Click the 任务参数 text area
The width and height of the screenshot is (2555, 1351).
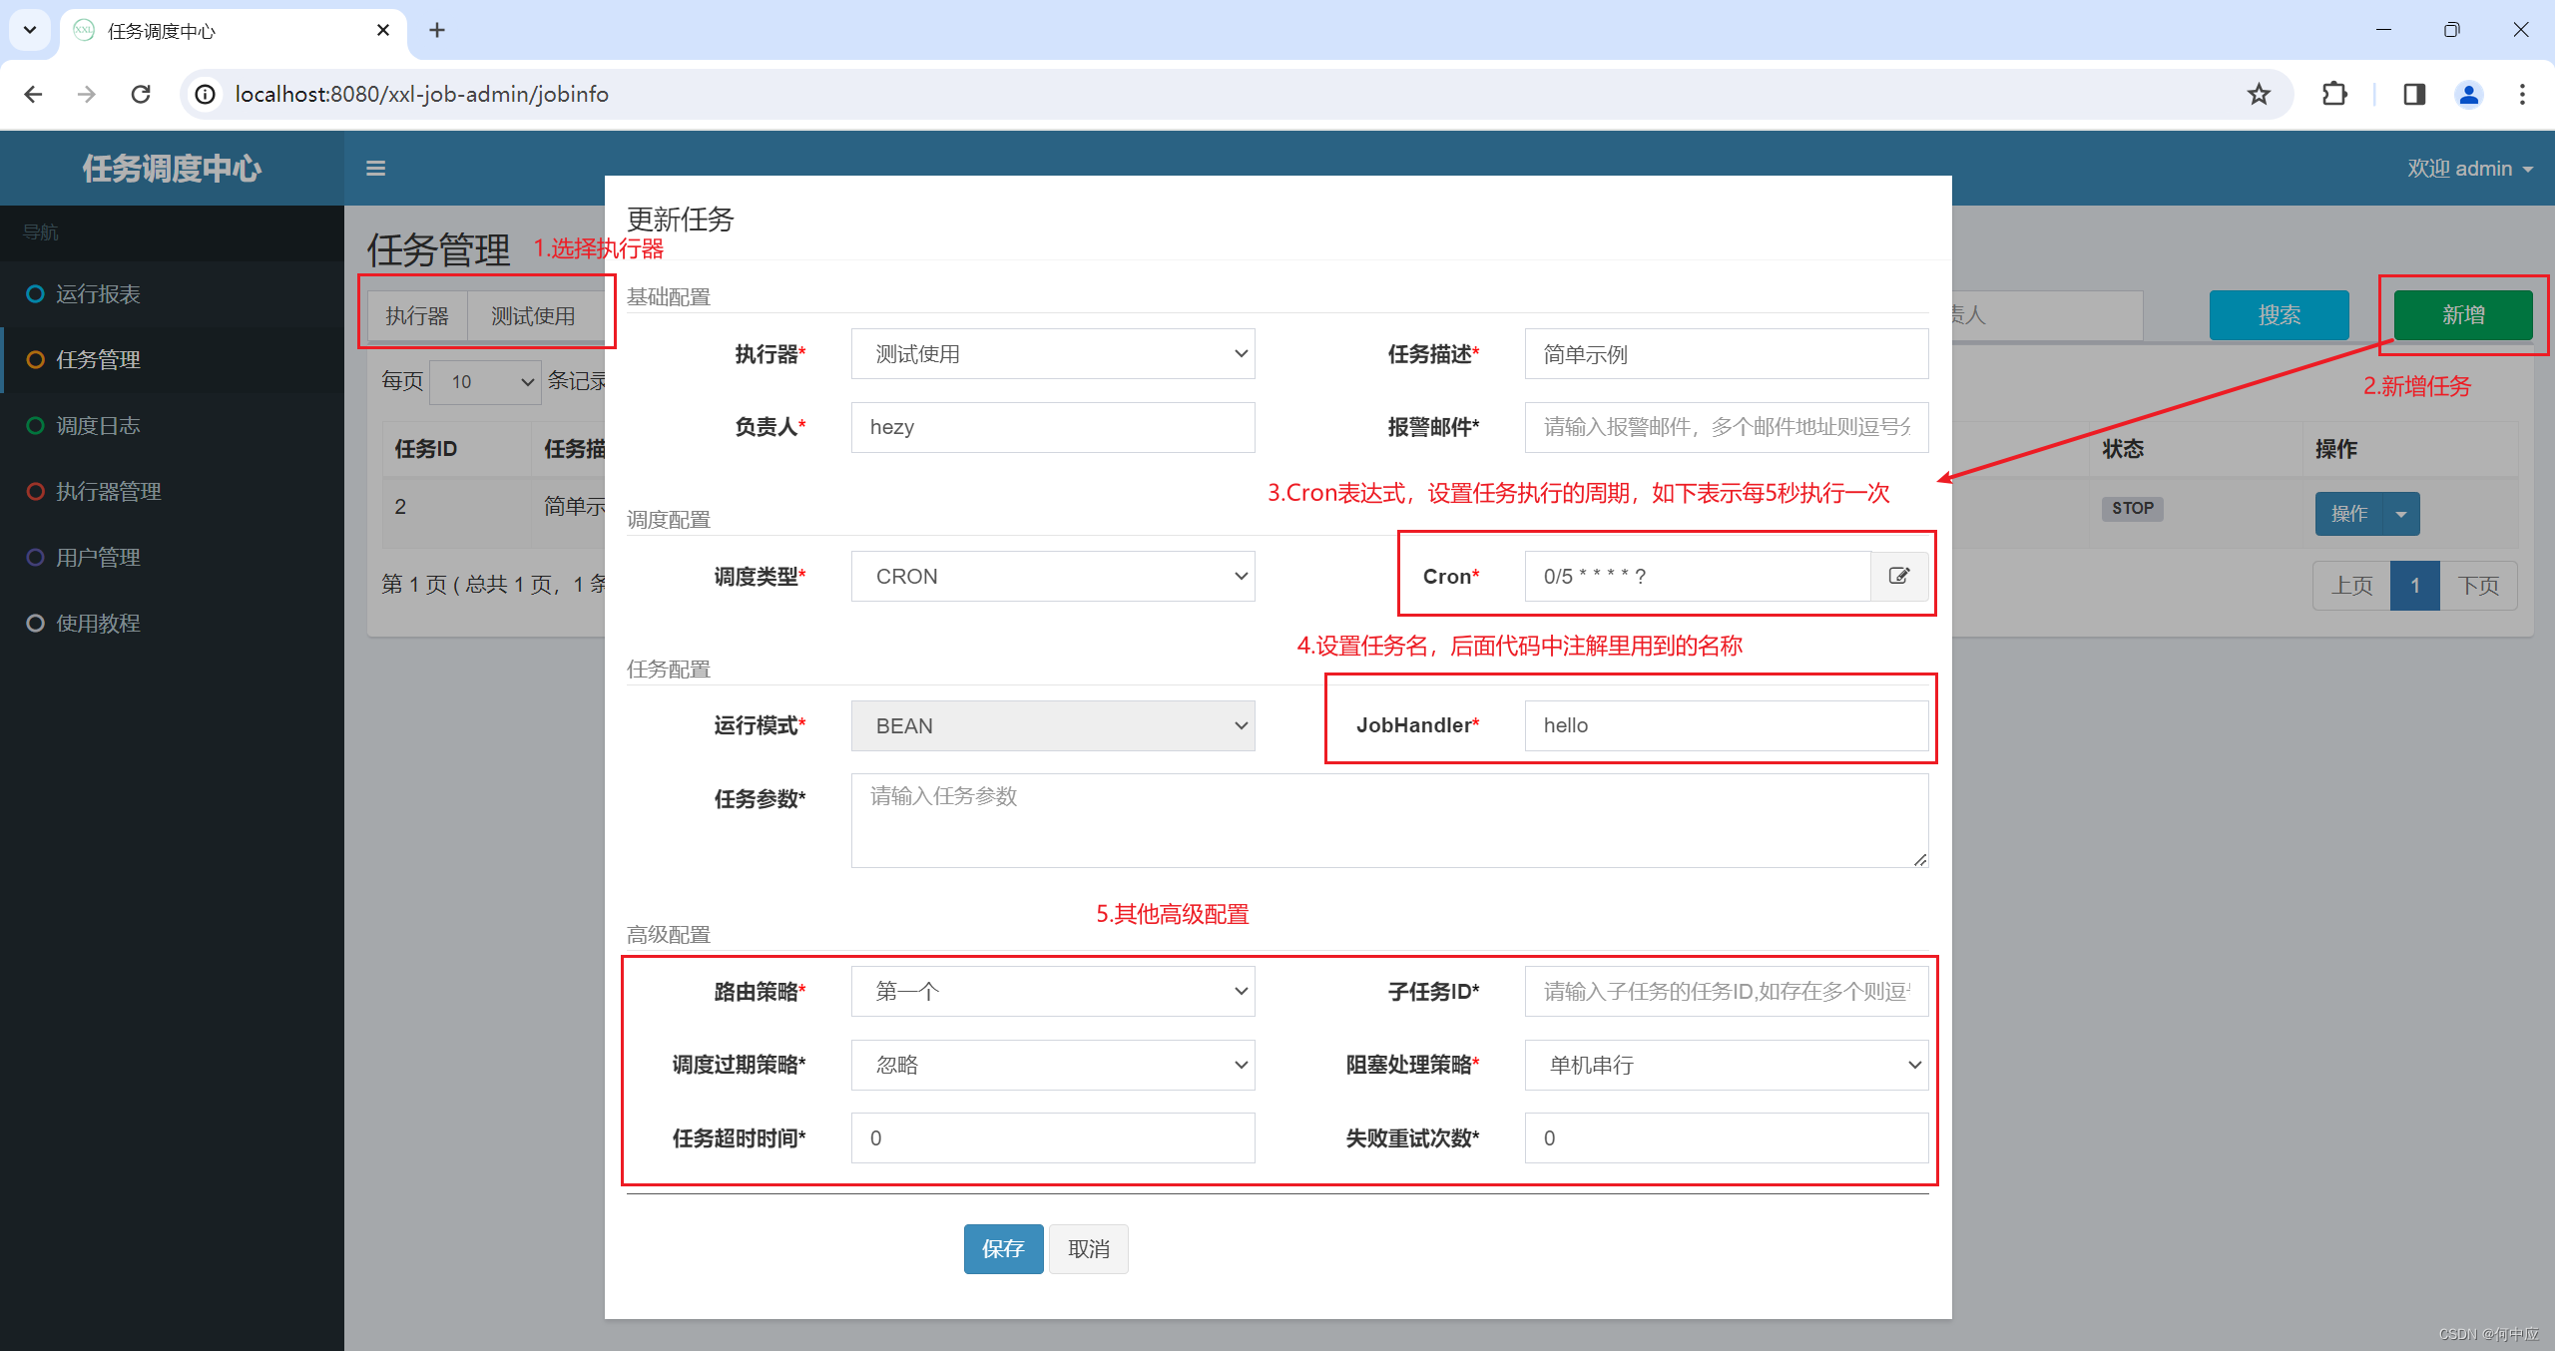tap(1389, 820)
